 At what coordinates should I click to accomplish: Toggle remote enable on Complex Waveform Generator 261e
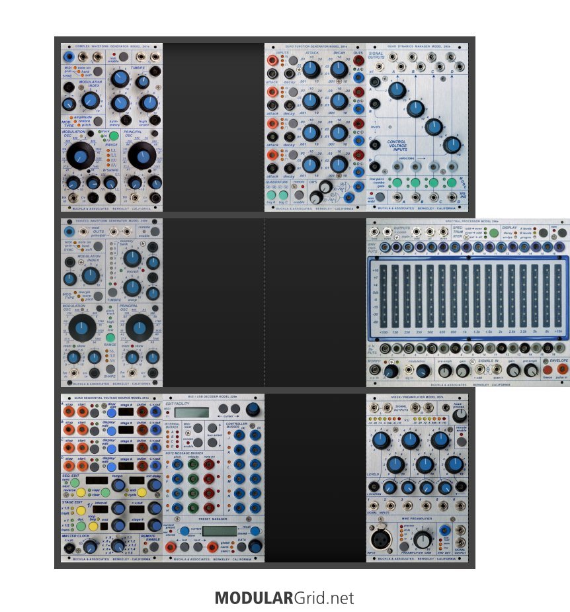(123, 56)
